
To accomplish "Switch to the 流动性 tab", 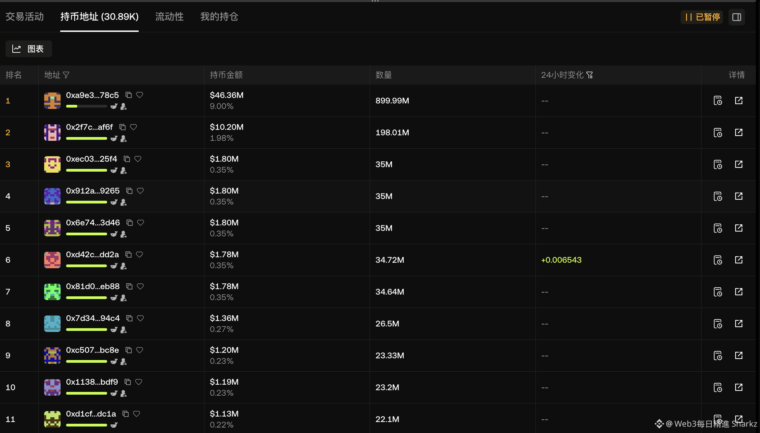I will coord(169,16).
